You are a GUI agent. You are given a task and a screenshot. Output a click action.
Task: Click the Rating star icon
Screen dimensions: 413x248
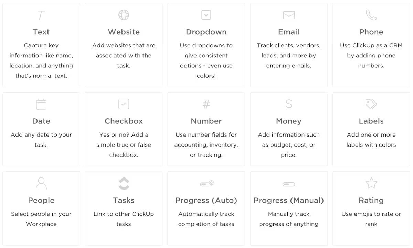click(371, 183)
